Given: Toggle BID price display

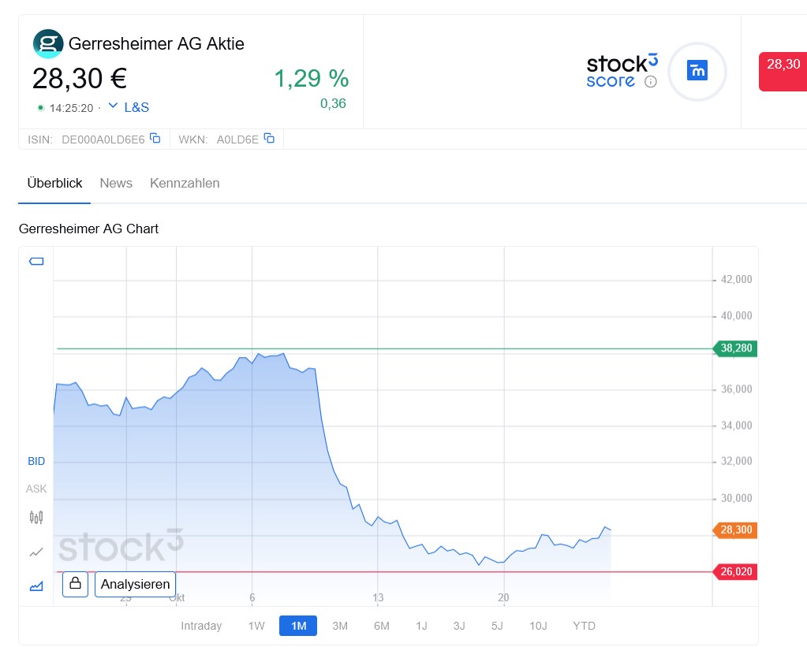Looking at the screenshot, I should tap(36, 461).
